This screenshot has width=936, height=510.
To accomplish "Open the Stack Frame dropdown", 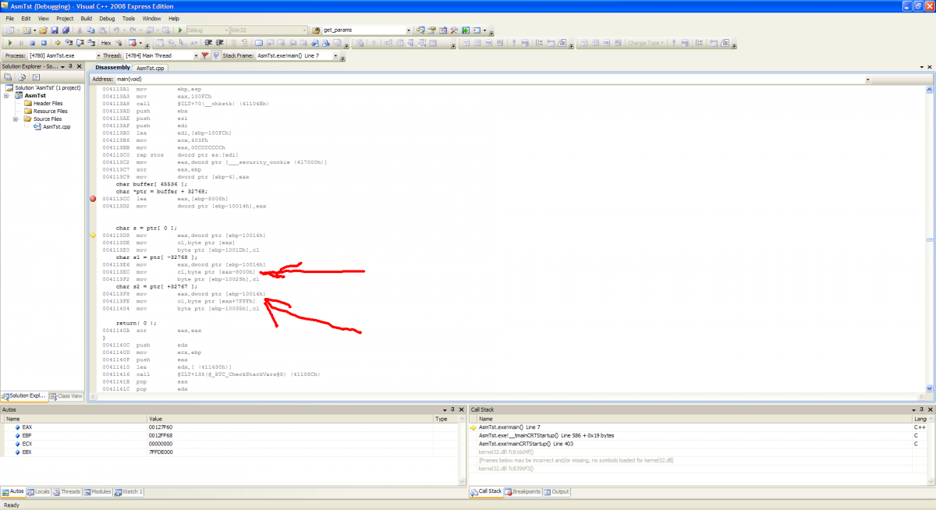I will pyautogui.click(x=335, y=56).
